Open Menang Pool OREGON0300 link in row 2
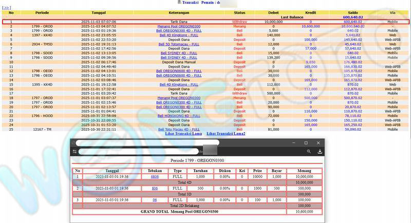The image size is (411, 223). pyautogui.click(x=179, y=26)
